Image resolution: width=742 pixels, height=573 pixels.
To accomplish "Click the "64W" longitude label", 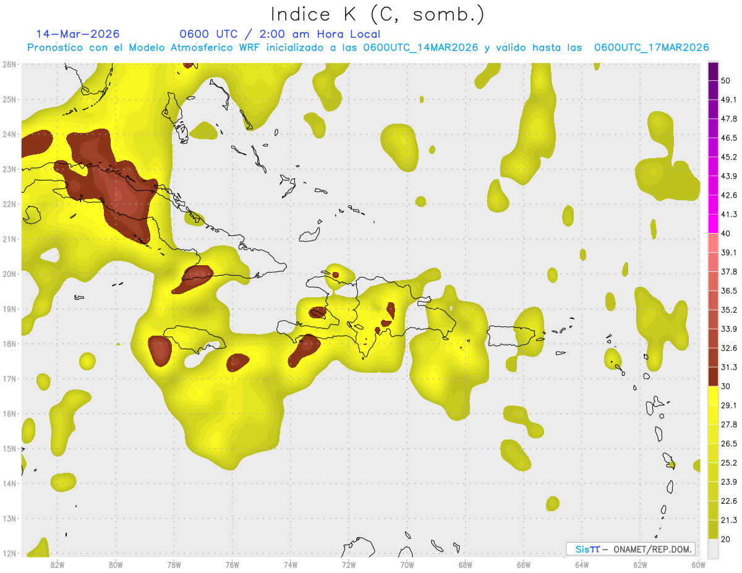I will [x=582, y=565].
